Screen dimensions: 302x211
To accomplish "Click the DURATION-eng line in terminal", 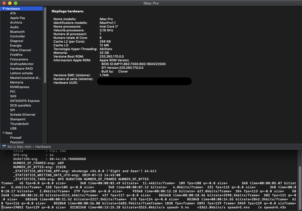I will coord(49,159).
